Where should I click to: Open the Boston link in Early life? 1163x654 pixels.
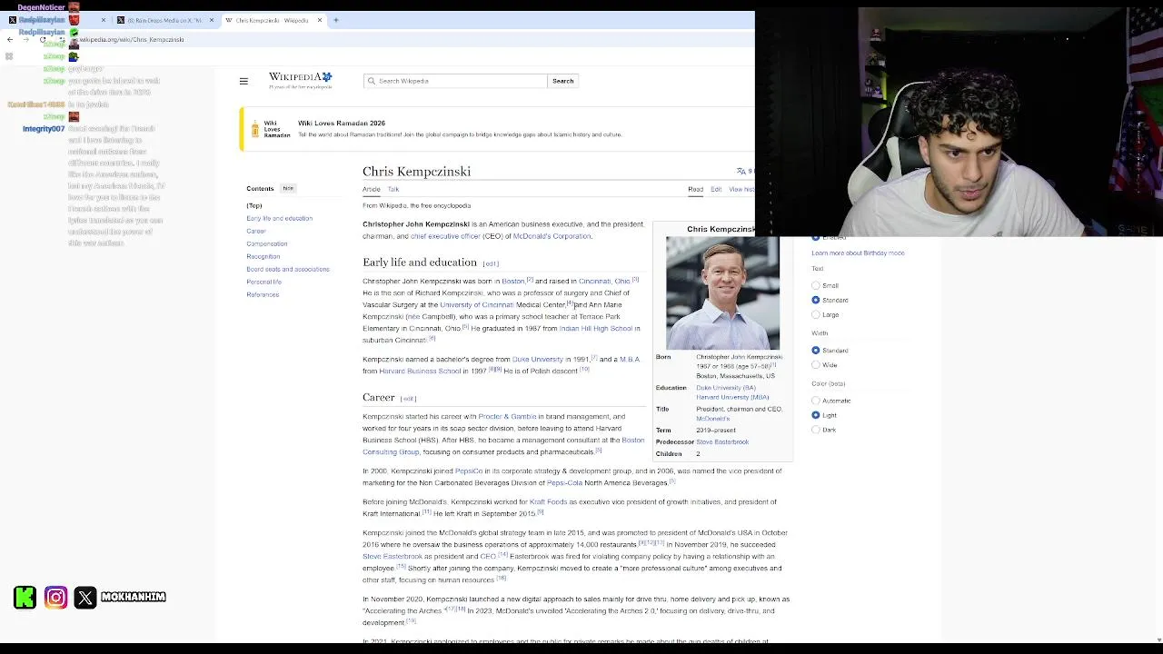(x=513, y=282)
